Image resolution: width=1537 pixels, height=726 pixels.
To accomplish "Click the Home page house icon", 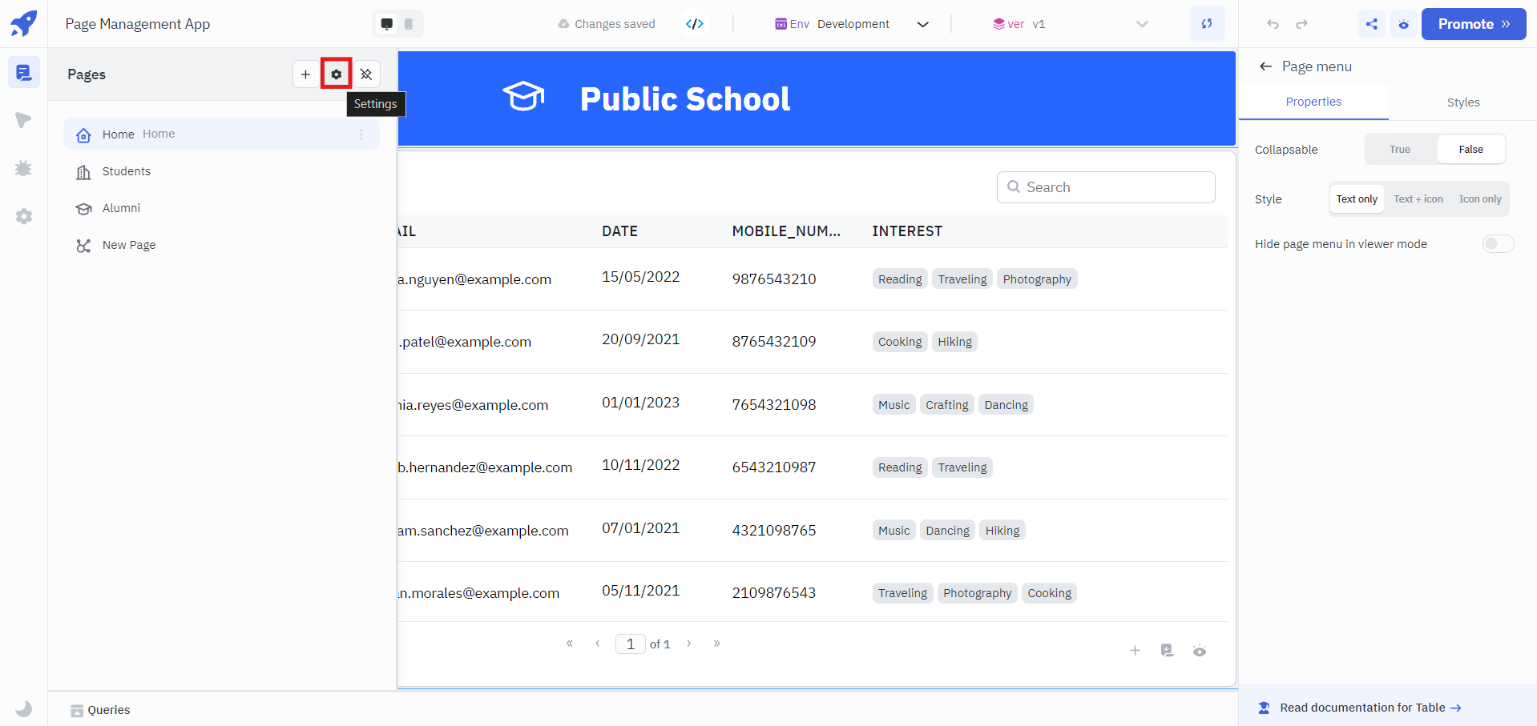I will [83, 135].
